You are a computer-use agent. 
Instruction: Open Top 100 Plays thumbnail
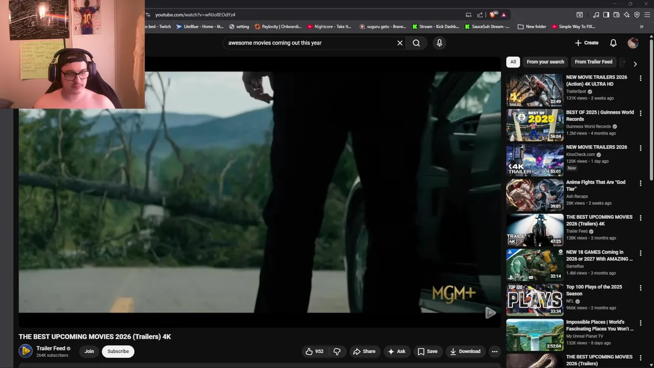[x=535, y=300]
